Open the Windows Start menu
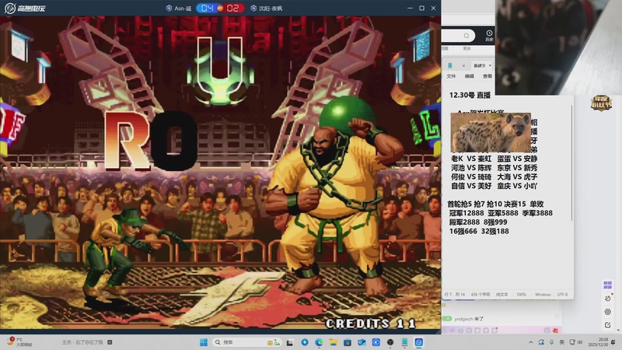The image size is (622, 350). click(204, 342)
